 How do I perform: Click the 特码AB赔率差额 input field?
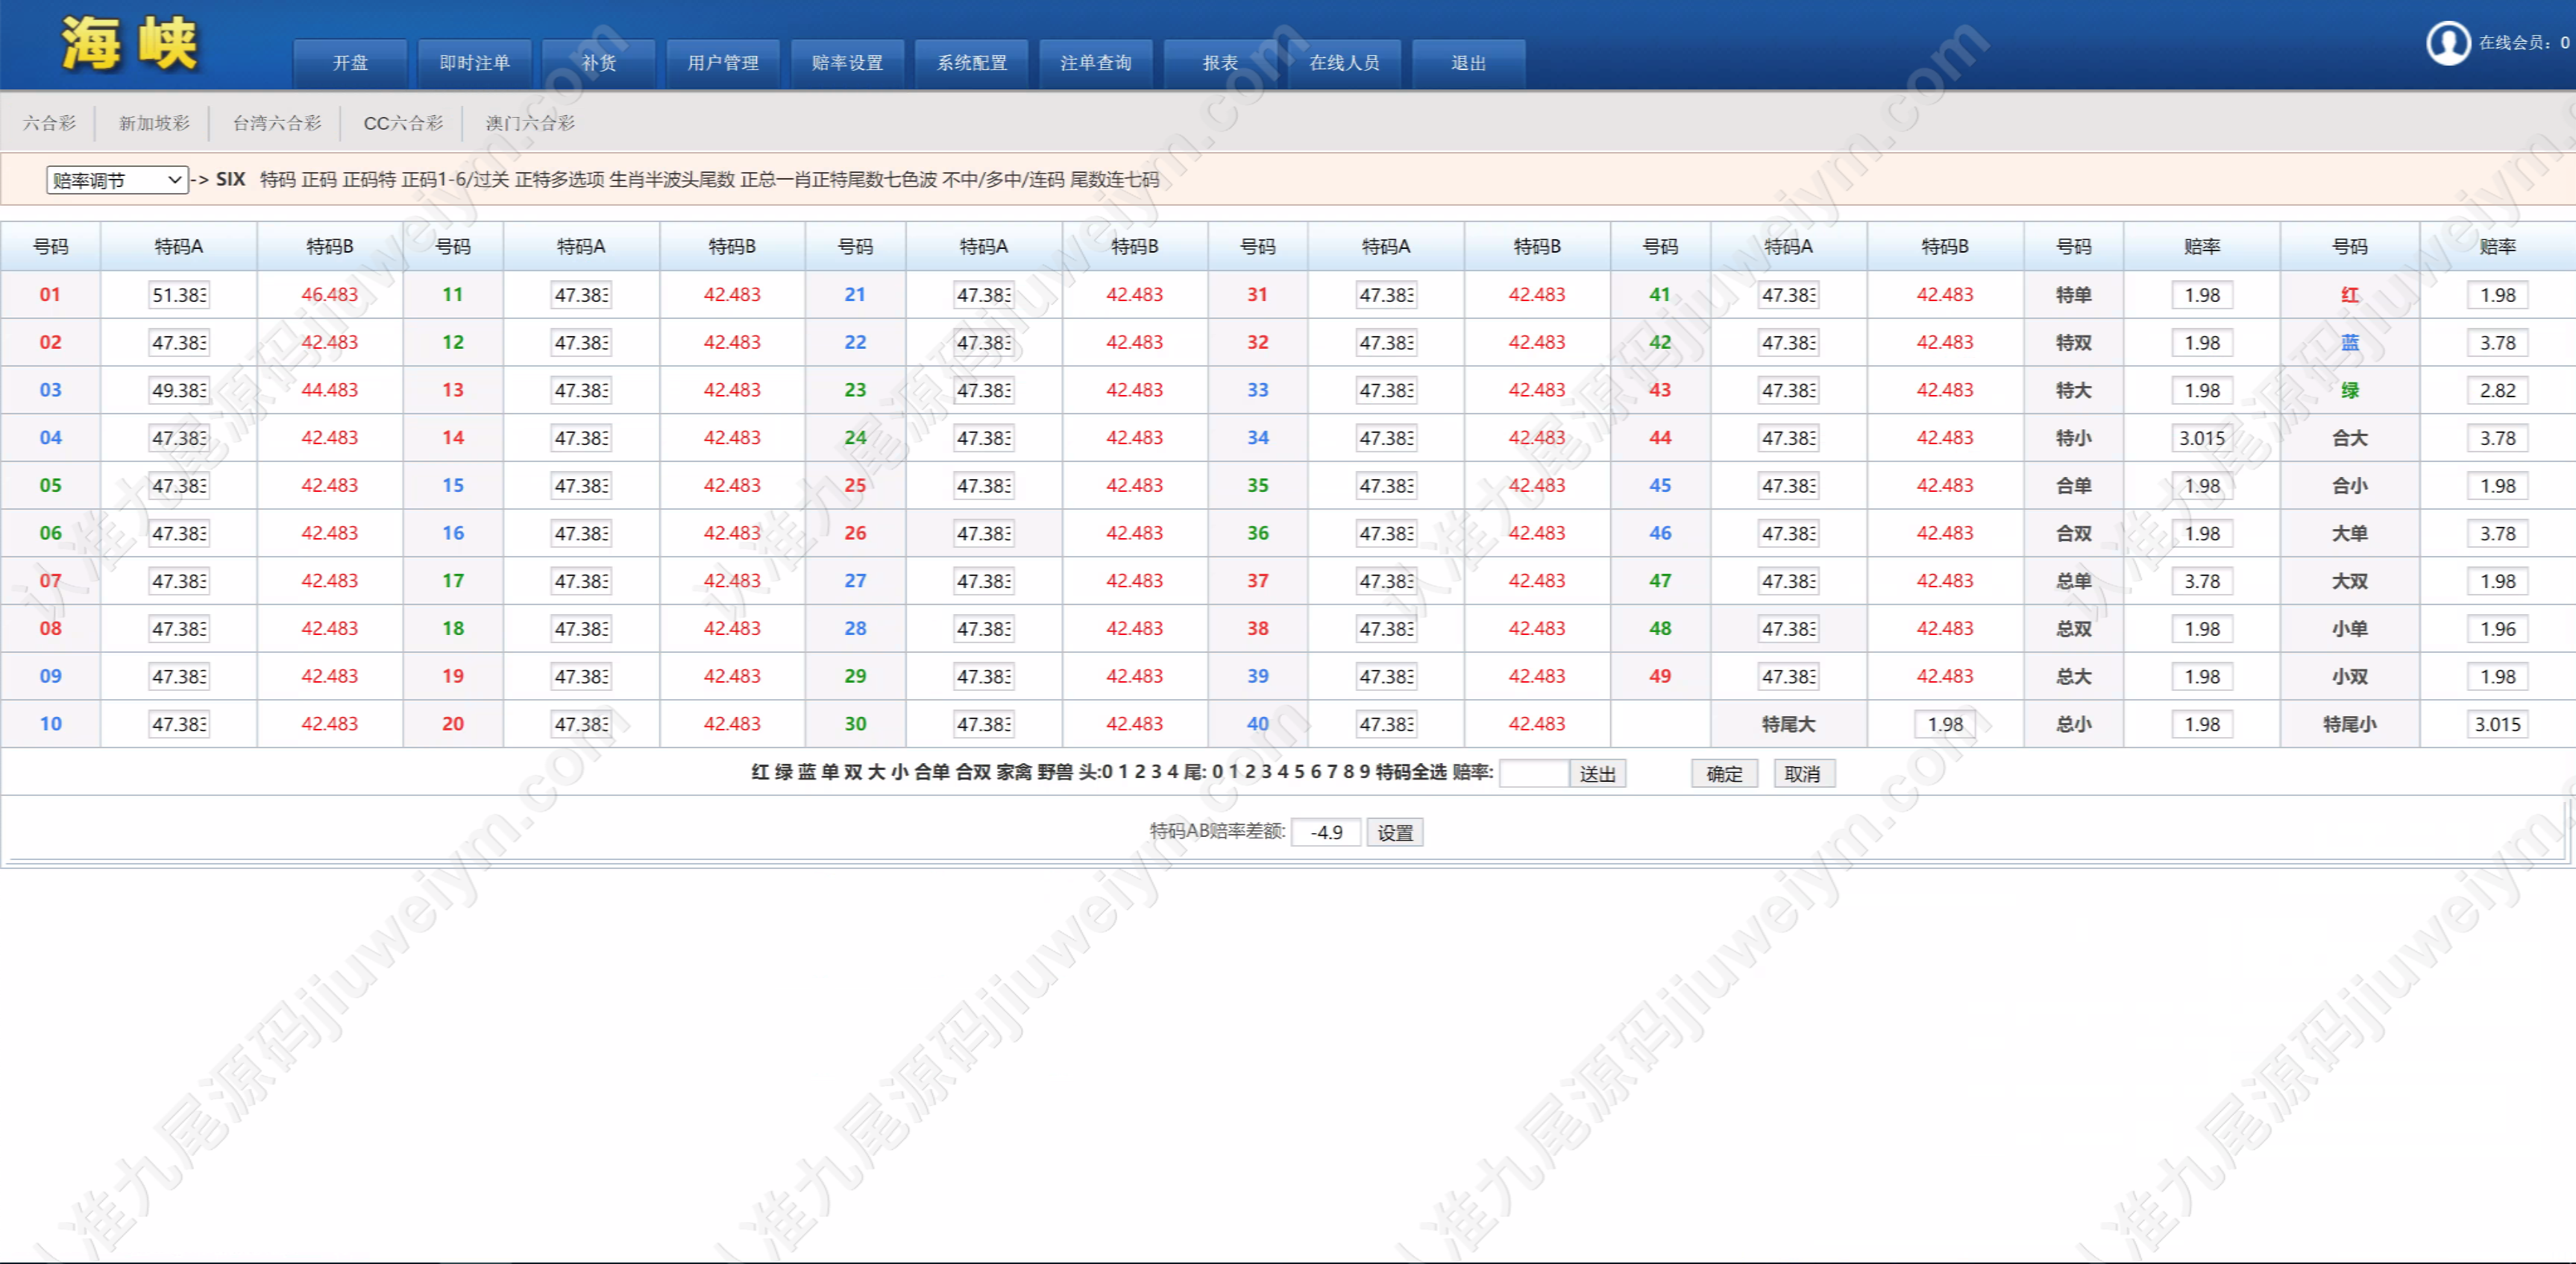(1326, 832)
